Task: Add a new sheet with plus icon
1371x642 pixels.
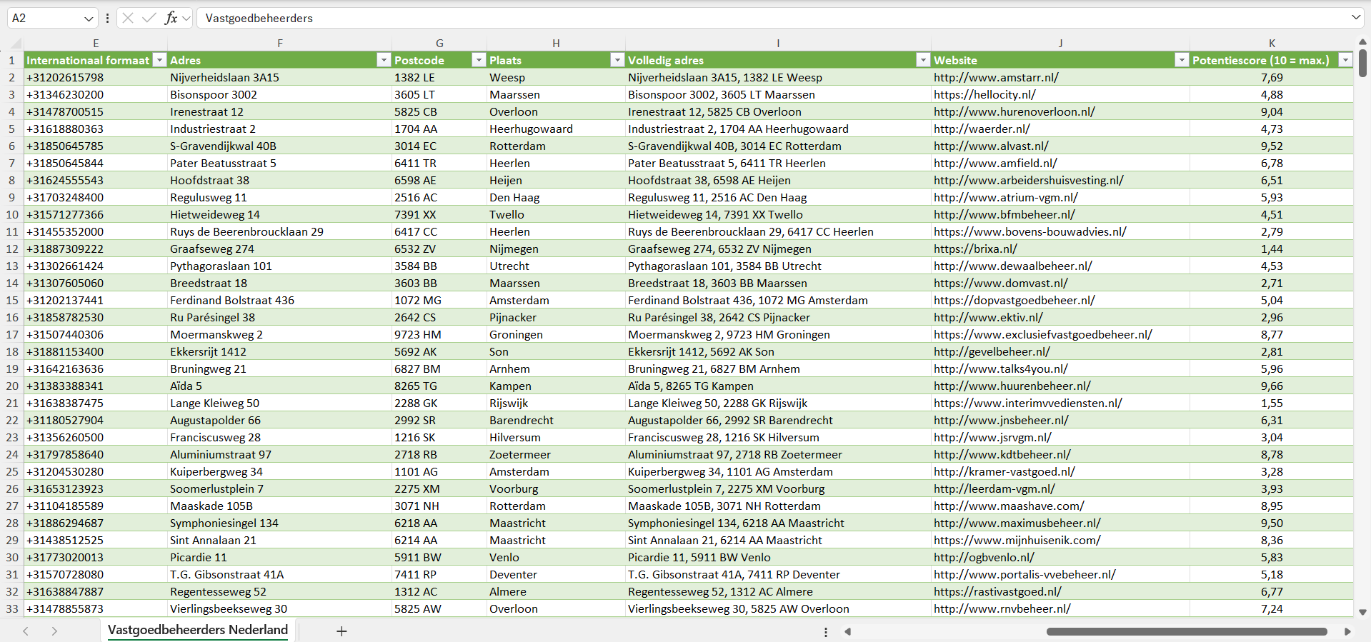Action: (x=341, y=631)
